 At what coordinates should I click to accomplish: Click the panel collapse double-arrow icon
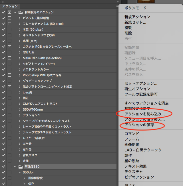[x=118, y=2]
